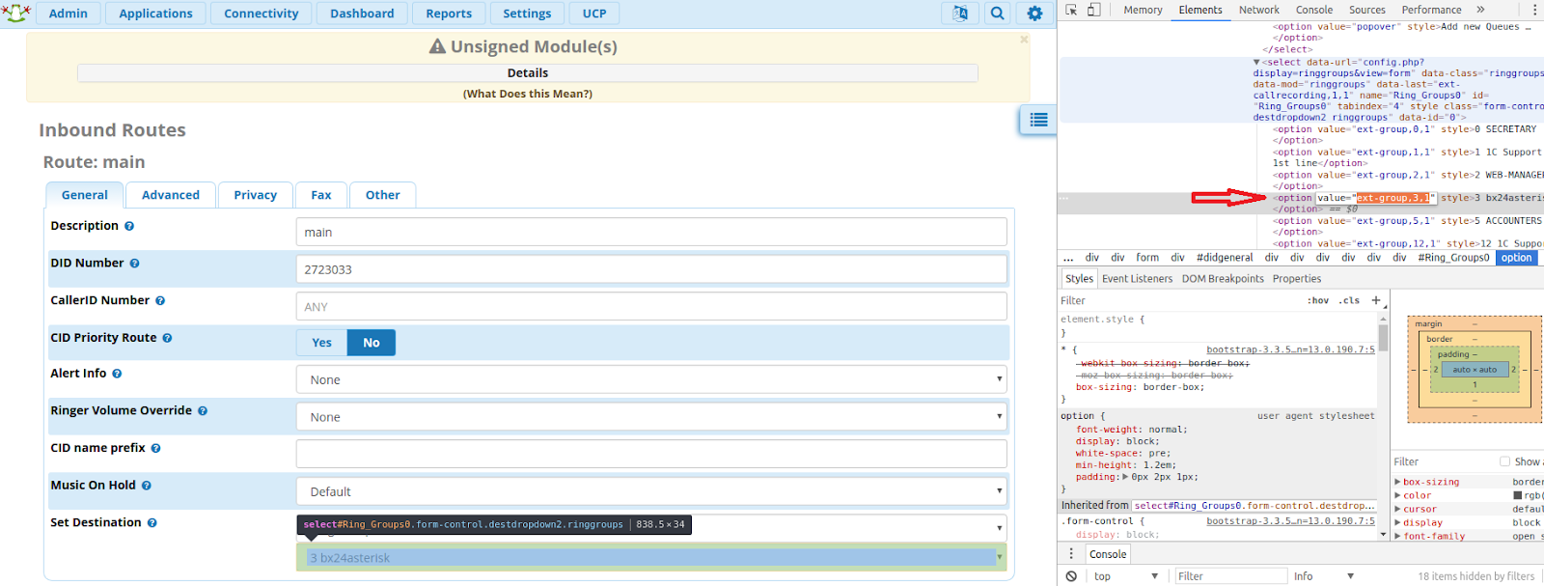This screenshot has height=586, width=1544.
Task: Open Set Destination 3 bx24asterisk dropdown
Action: click(651, 557)
